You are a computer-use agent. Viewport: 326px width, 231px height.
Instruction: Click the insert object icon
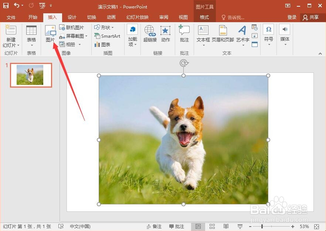pos(255,44)
